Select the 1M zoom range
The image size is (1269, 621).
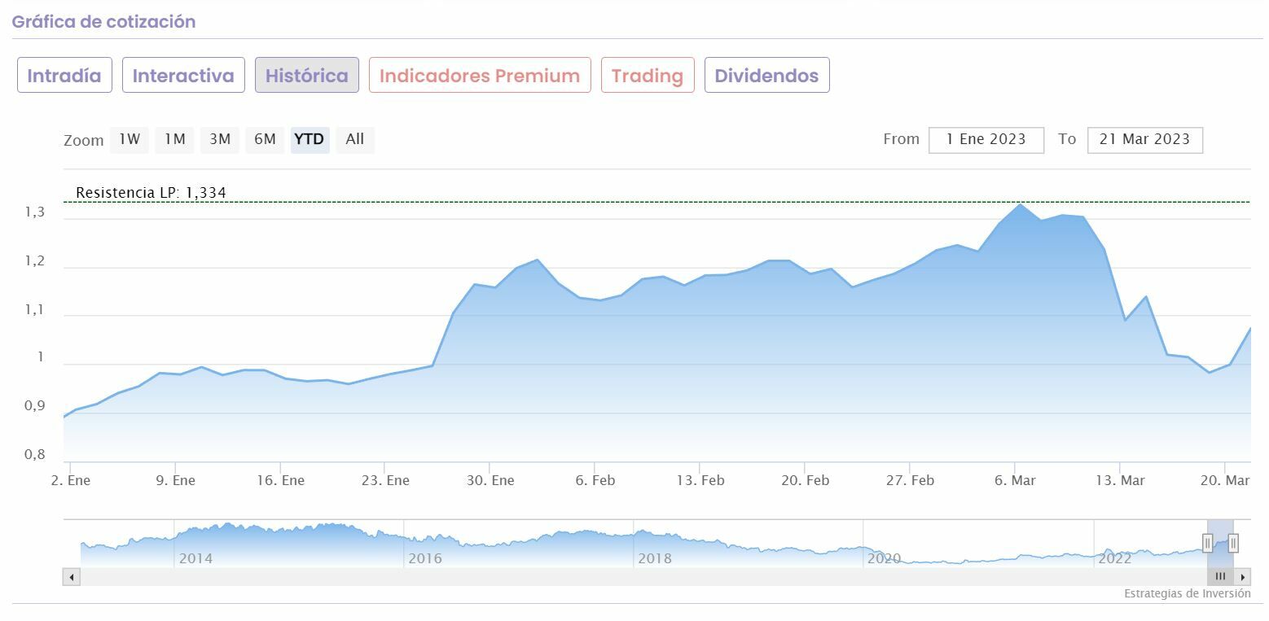[175, 139]
